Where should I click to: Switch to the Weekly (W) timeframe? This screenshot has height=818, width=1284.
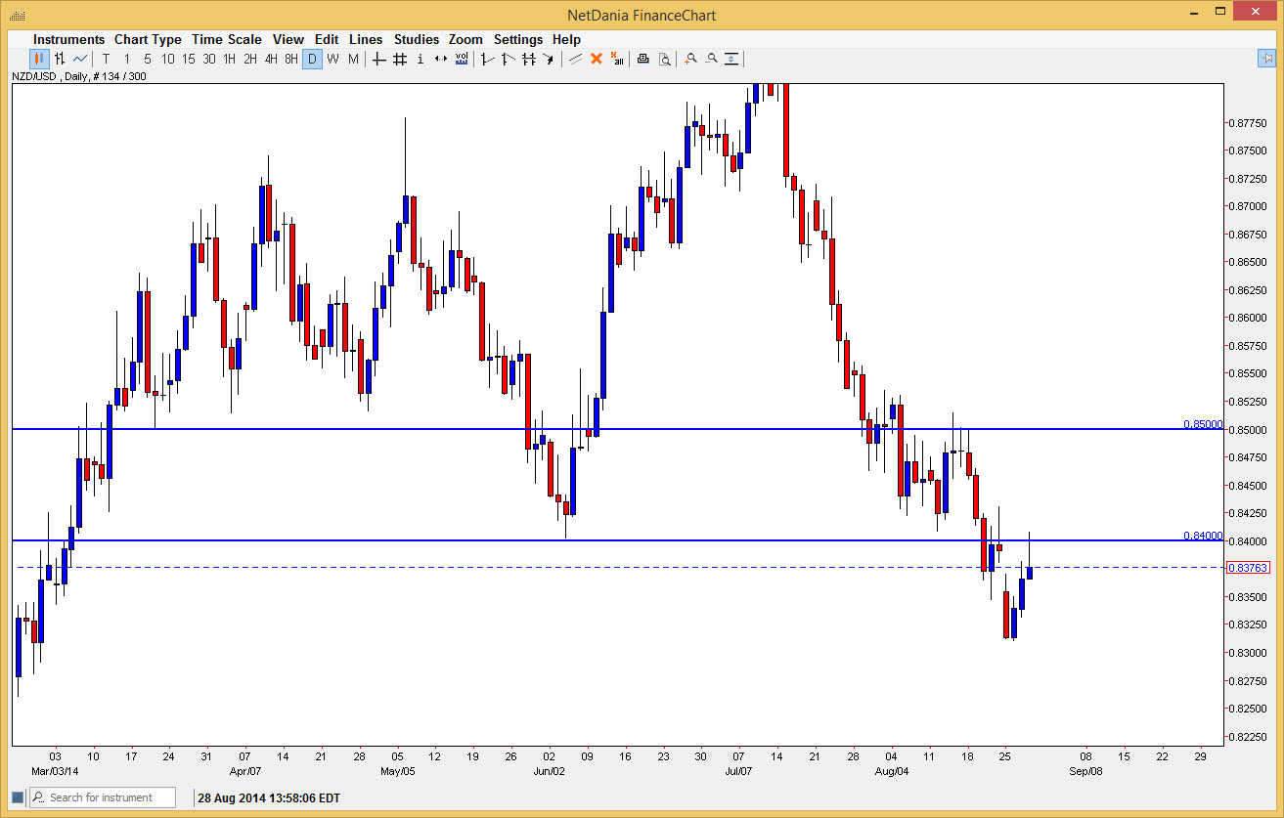tap(332, 59)
